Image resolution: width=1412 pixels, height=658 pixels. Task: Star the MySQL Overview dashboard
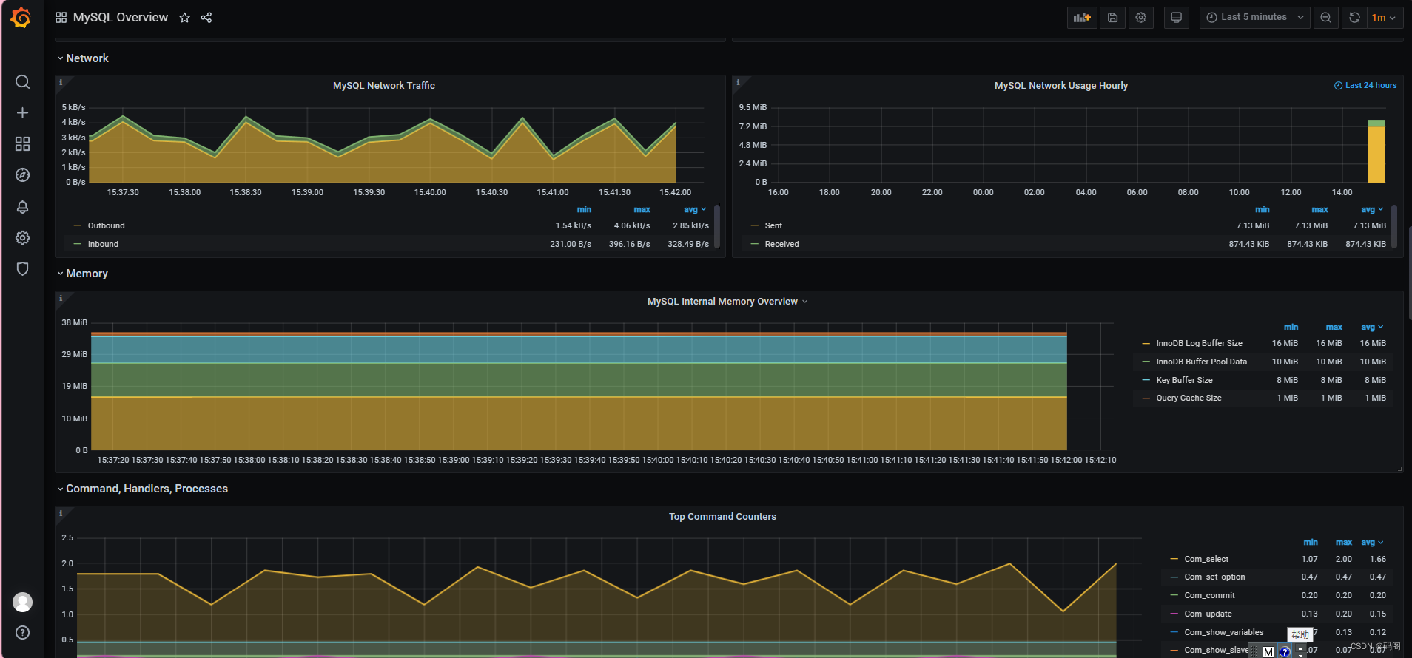click(185, 18)
